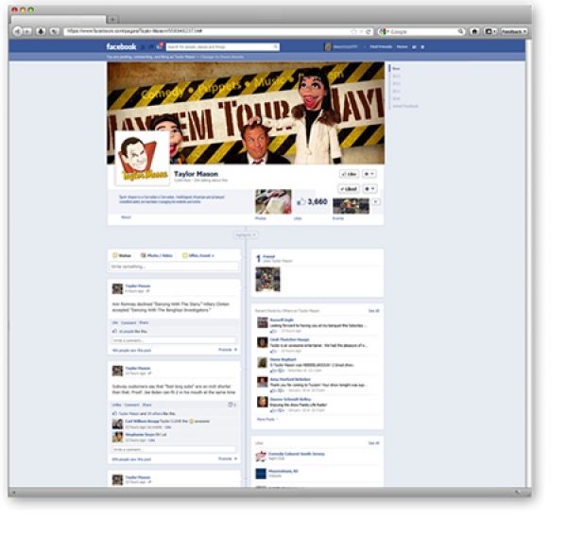Click the notifications icon beside the Facebook logo

click(158, 45)
